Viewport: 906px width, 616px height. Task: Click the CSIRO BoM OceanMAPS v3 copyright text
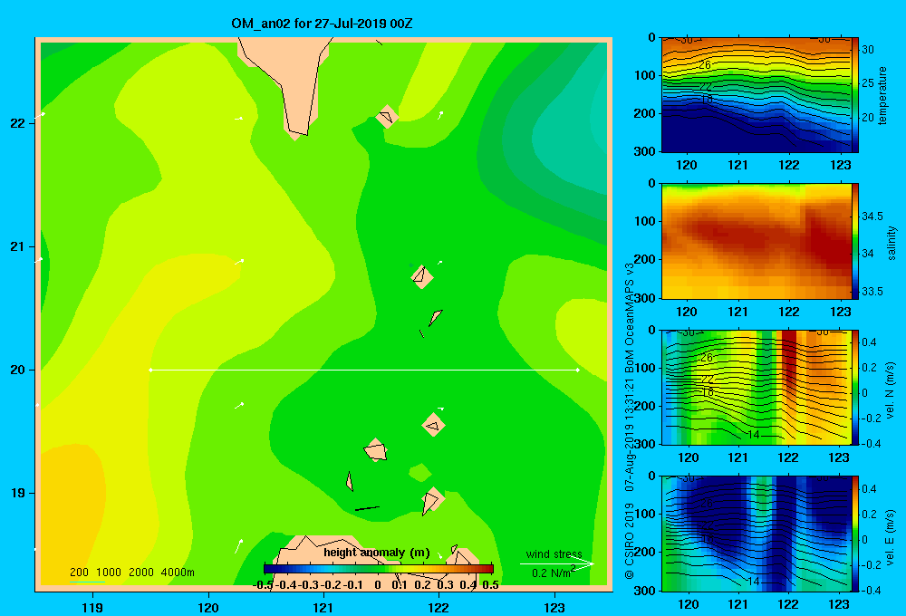630,420
